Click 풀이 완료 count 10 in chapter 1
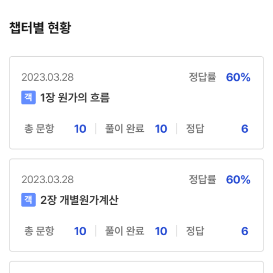 tap(161, 129)
